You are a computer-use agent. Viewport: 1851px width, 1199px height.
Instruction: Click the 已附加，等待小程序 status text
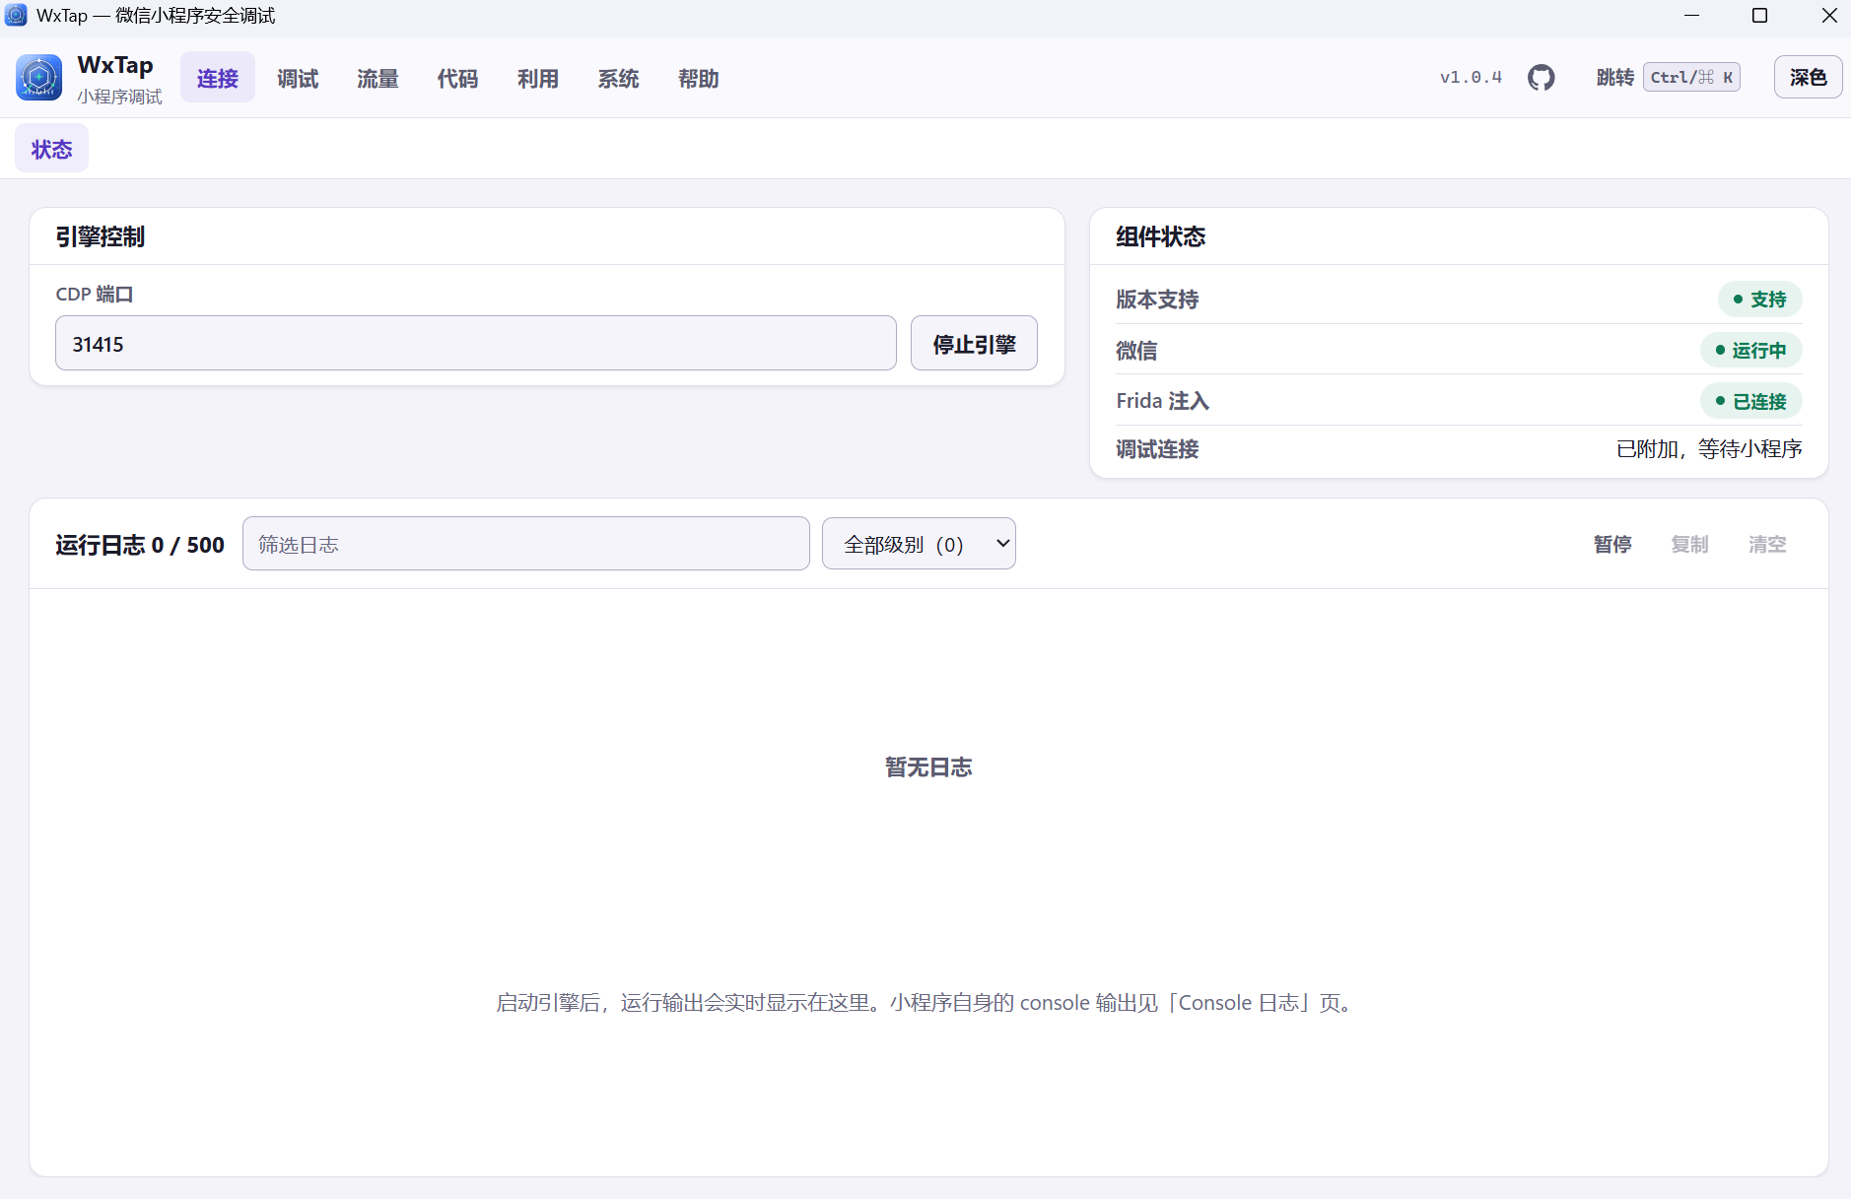tap(1709, 449)
